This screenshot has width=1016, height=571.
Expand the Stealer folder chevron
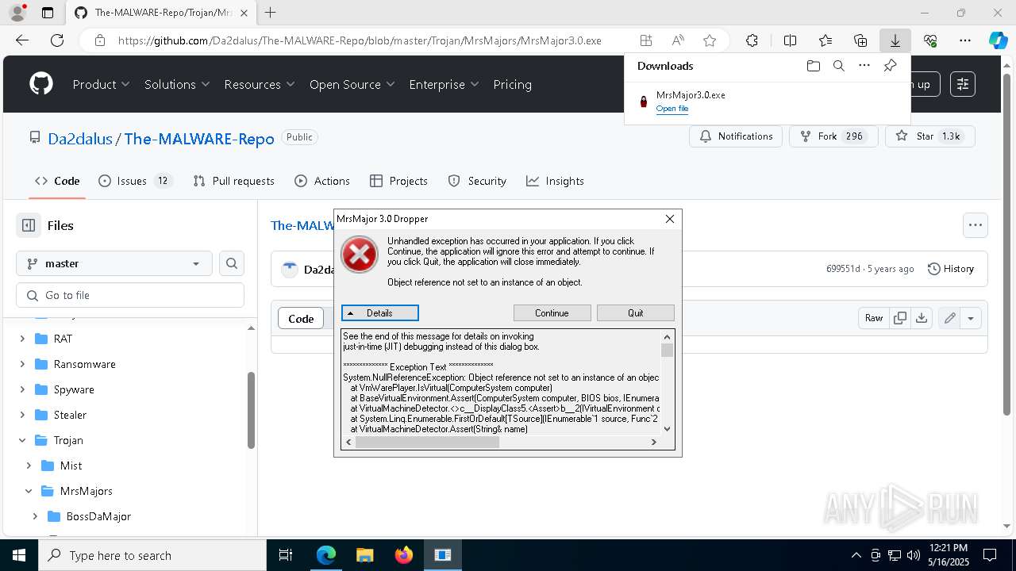tap(22, 415)
